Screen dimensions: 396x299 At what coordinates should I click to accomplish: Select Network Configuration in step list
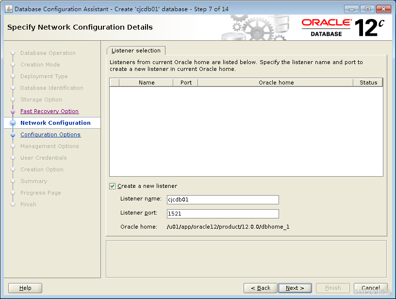(x=55, y=123)
